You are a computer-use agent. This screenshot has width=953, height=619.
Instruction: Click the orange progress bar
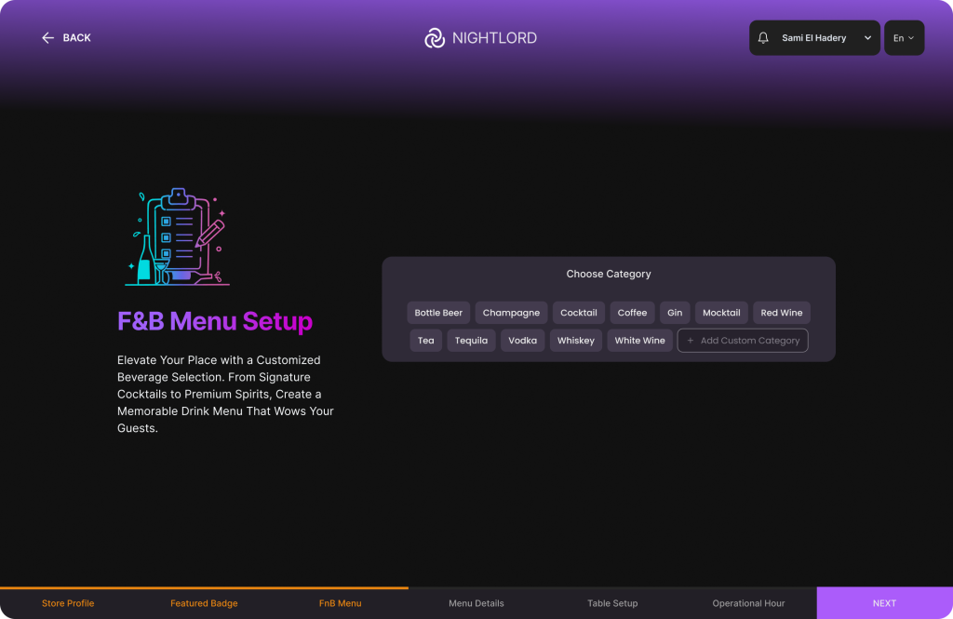[x=204, y=588]
